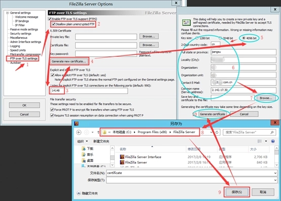Click Cancel in FileZilla Server Options

click(24, 114)
